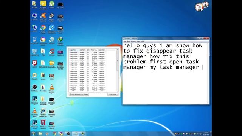The height and width of the screenshot is (136, 242).
Task: Click Task Manager process list scrollbar
Action: coord(118,71)
